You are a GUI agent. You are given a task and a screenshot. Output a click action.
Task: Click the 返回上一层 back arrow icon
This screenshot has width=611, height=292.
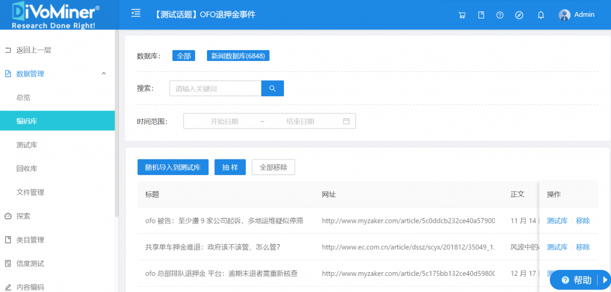8,50
